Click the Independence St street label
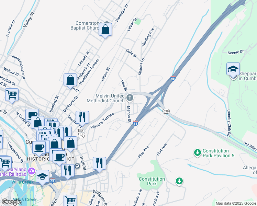Screen dimensions: 257x206 19,67
